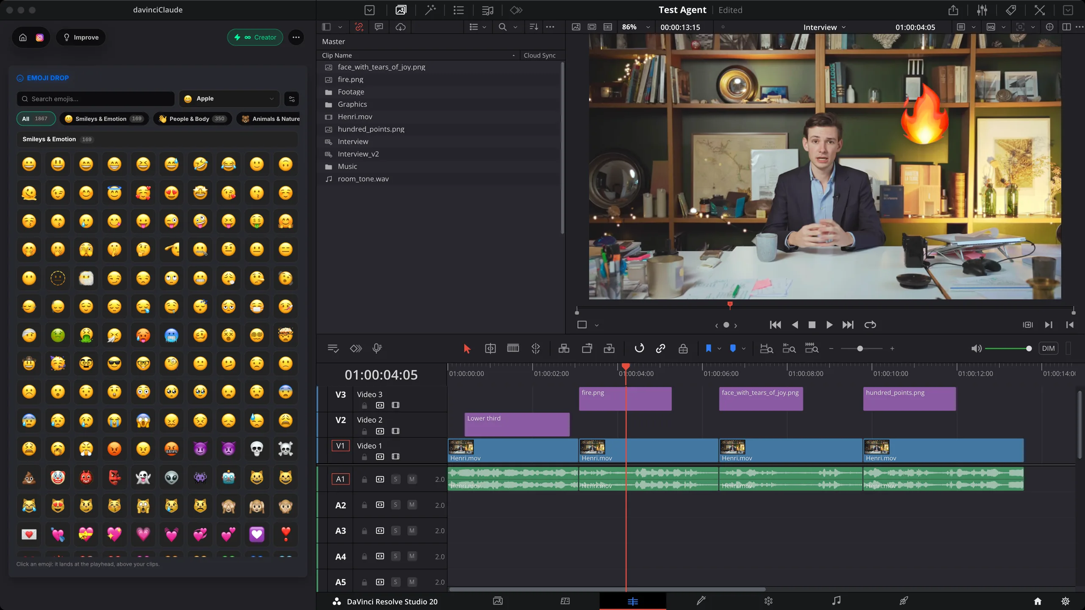Click the Search emojis input field
1085x610 pixels.
point(96,99)
